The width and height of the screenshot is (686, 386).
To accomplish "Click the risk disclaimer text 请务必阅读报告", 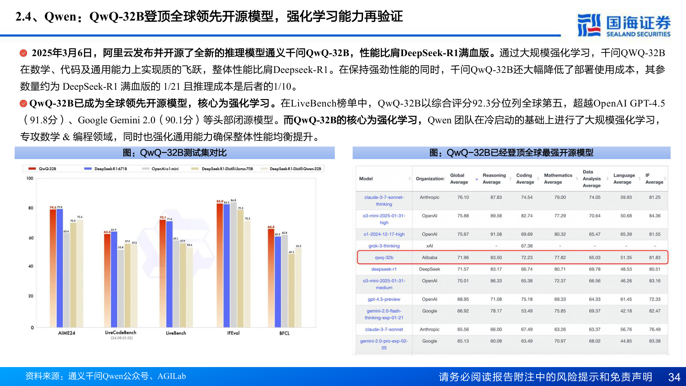I will pyautogui.click(x=545, y=377).
